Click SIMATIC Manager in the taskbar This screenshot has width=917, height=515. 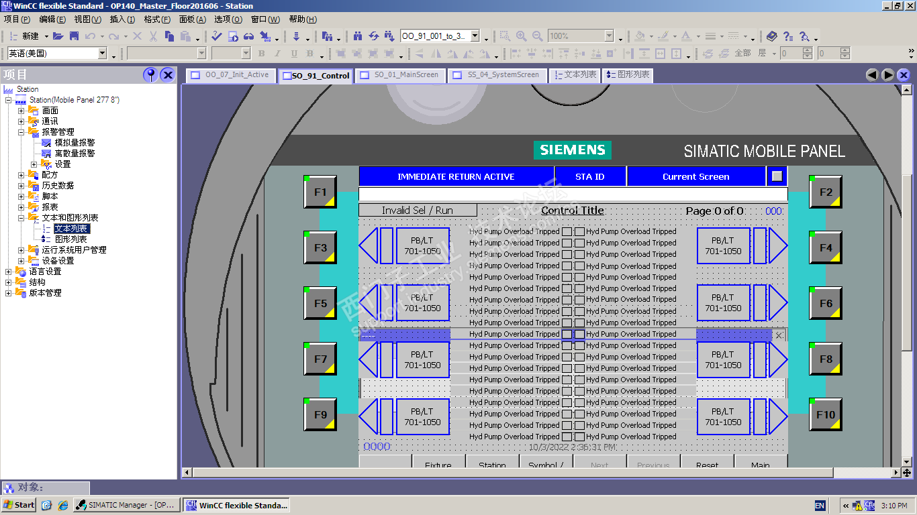[x=126, y=505]
